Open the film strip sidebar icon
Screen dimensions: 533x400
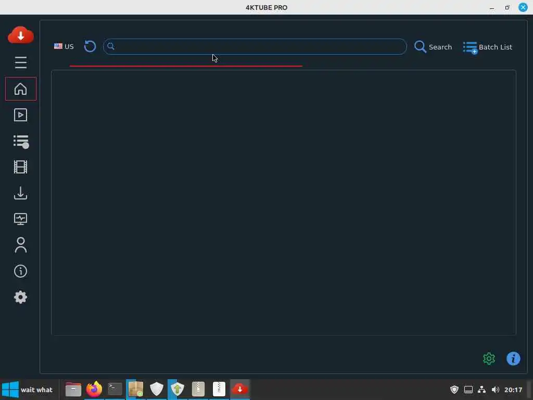point(21,167)
